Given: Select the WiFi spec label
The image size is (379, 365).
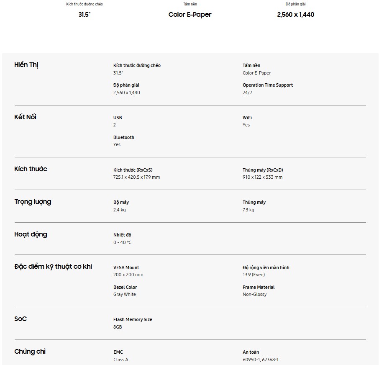Looking at the screenshot, I should pyautogui.click(x=247, y=118).
